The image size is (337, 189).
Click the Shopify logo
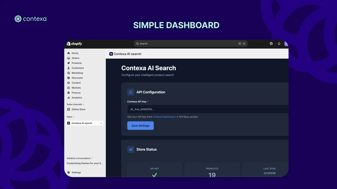pos(75,44)
